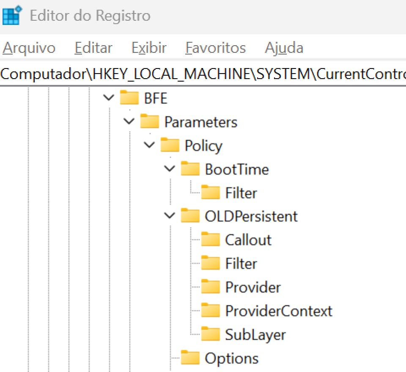Click the BootTime folder icon

pos(190,169)
